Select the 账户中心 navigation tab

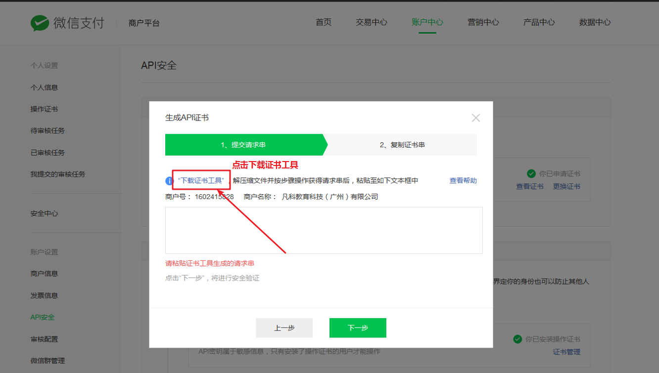click(427, 22)
